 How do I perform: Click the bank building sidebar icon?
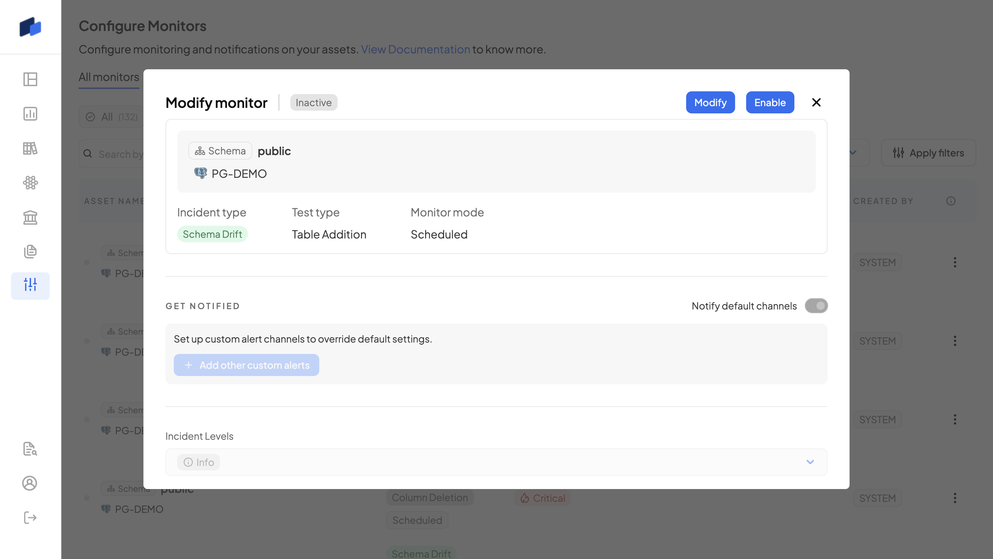(30, 217)
